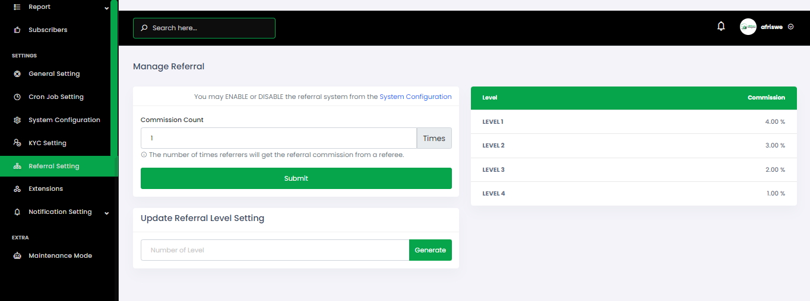Image resolution: width=810 pixels, height=301 pixels.
Task: Click the Extensions cubes icon
Action: pyautogui.click(x=17, y=189)
